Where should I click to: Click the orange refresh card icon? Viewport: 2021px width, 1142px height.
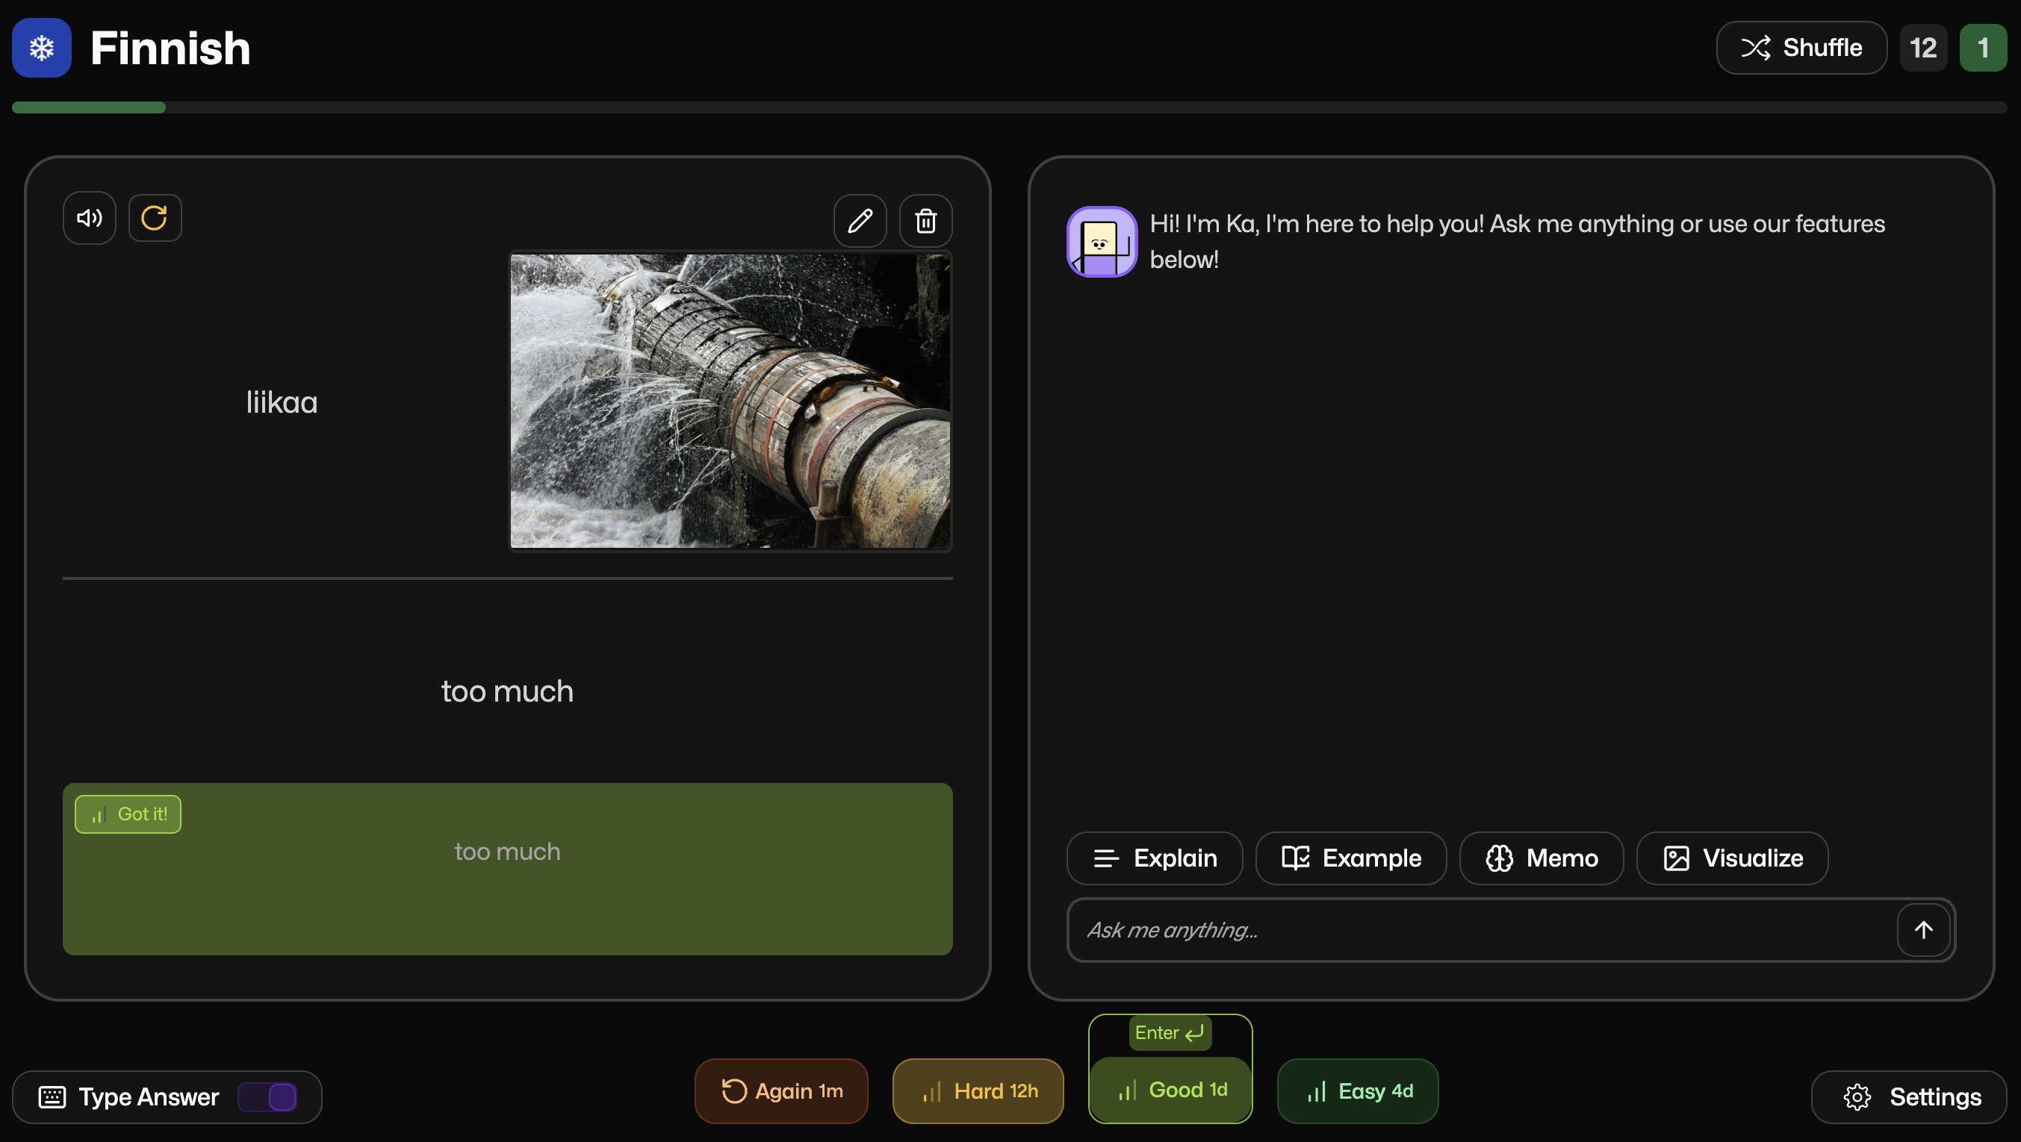pyautogui.click(x=155, y=218)
